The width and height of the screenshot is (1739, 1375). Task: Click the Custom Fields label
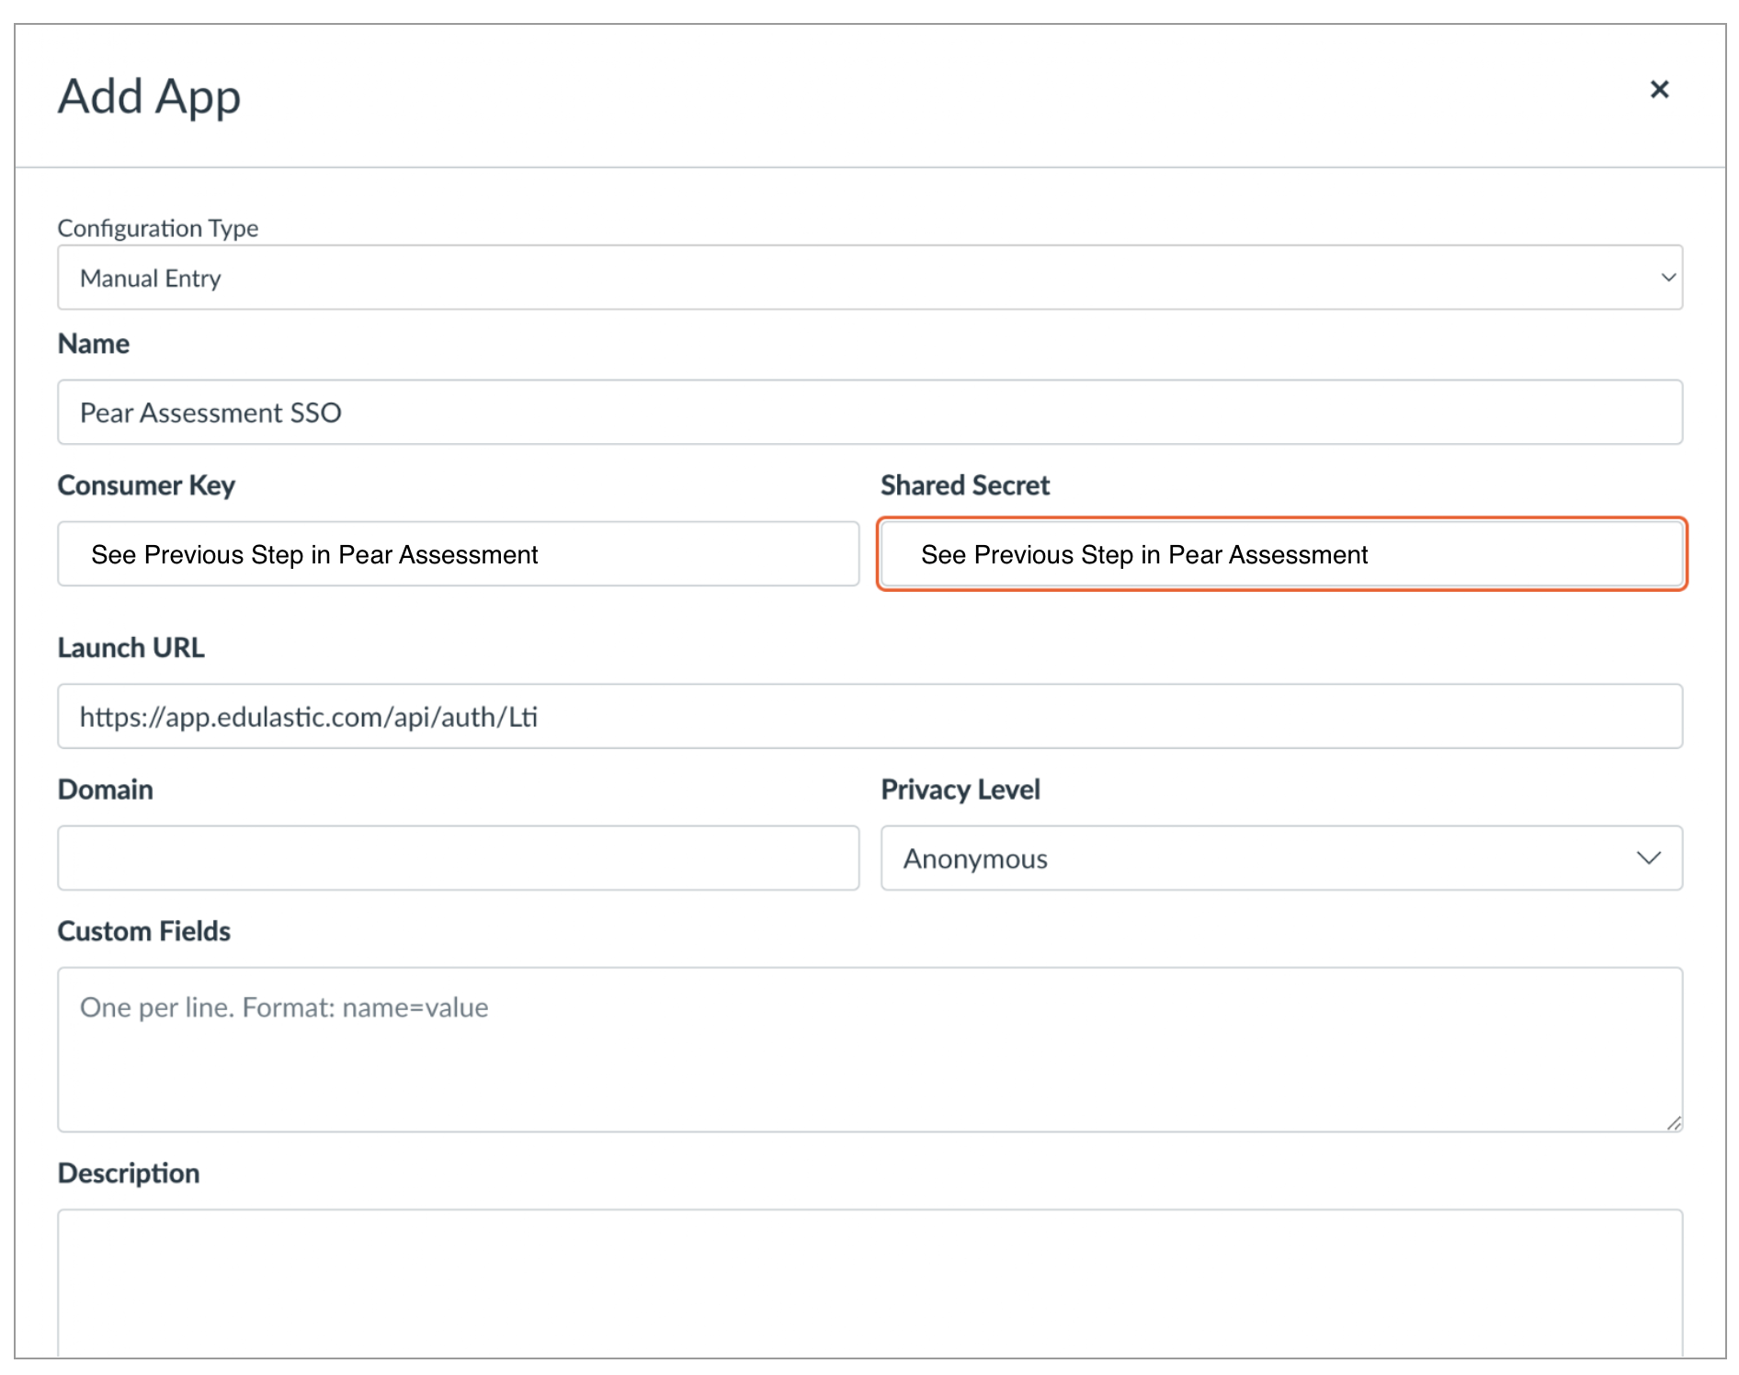pos(143,931)
